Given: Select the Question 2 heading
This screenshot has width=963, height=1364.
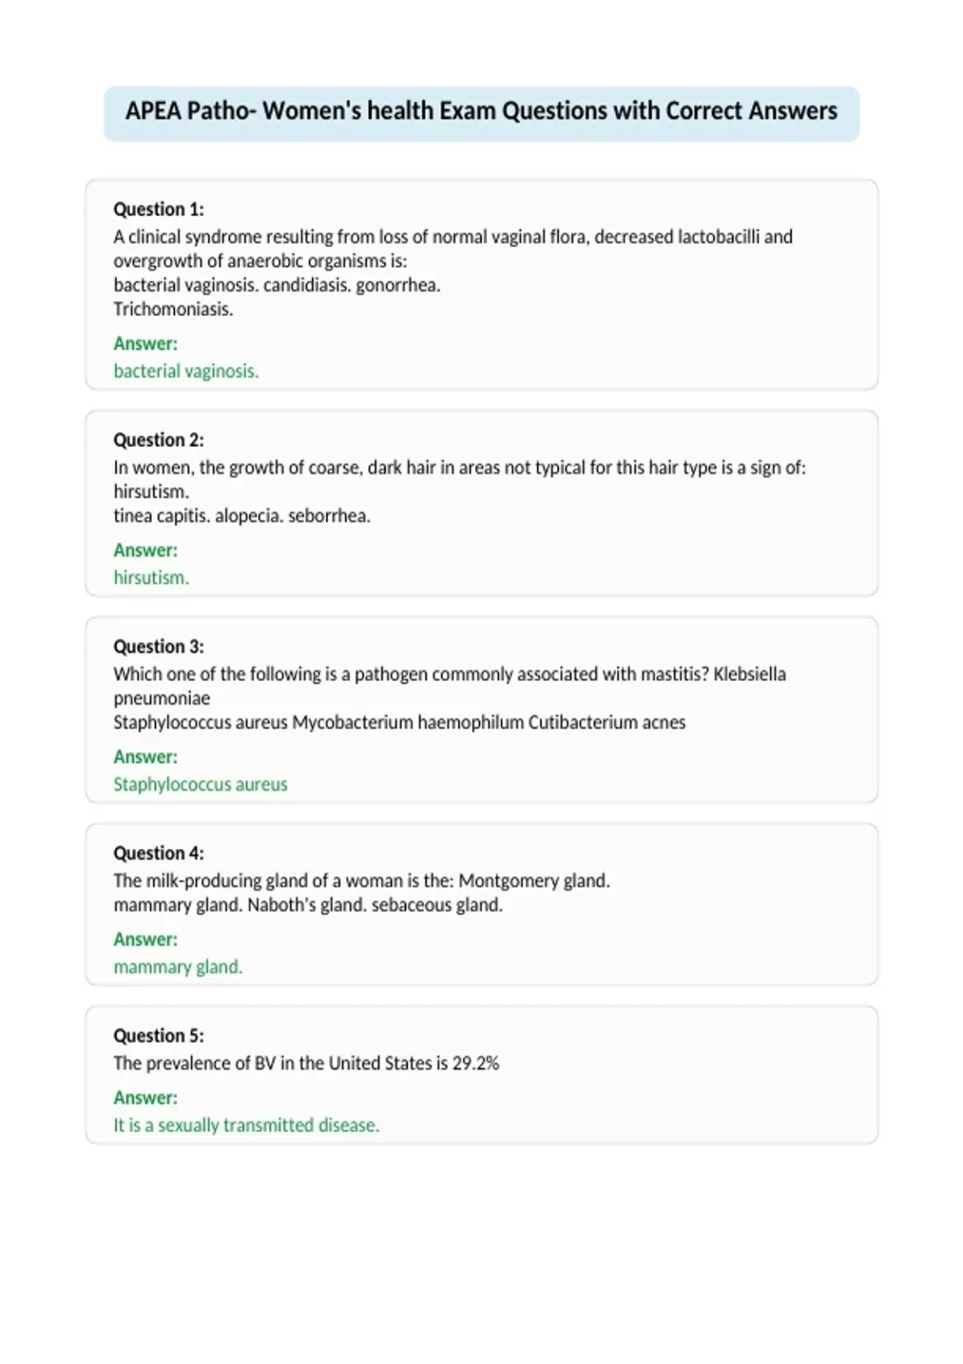Looking at the screenshot, I should pyautogui.click(x=159, y=440).
